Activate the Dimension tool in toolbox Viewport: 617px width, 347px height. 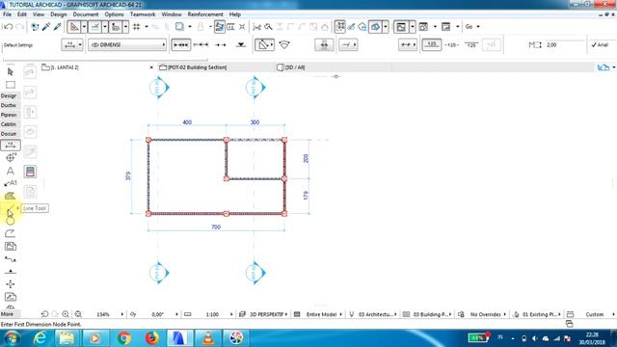[11, 145]
